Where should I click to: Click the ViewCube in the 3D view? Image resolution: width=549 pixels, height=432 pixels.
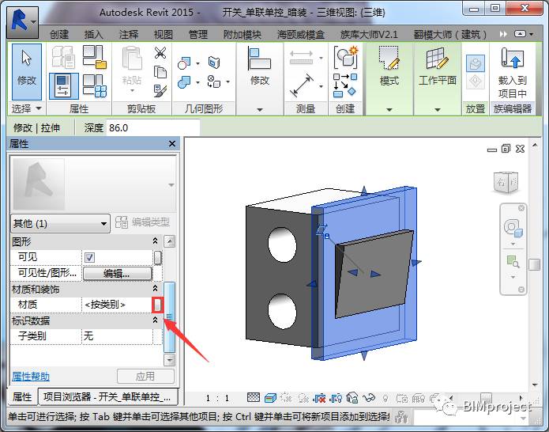(x=506, y=182)
